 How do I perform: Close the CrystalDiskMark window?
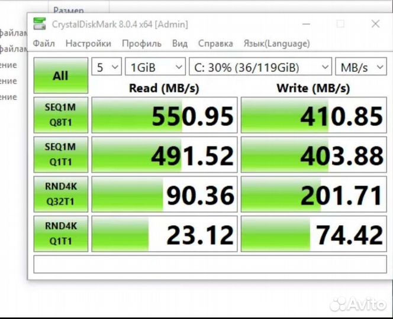click(x=375, y=24)
